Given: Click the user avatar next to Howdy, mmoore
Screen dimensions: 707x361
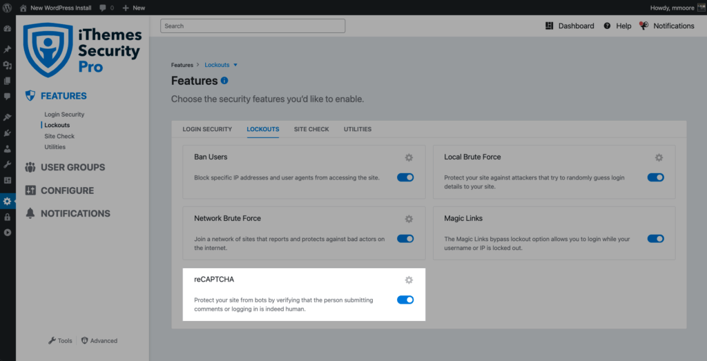Looking at the screenshot, I should click(701, 8).
